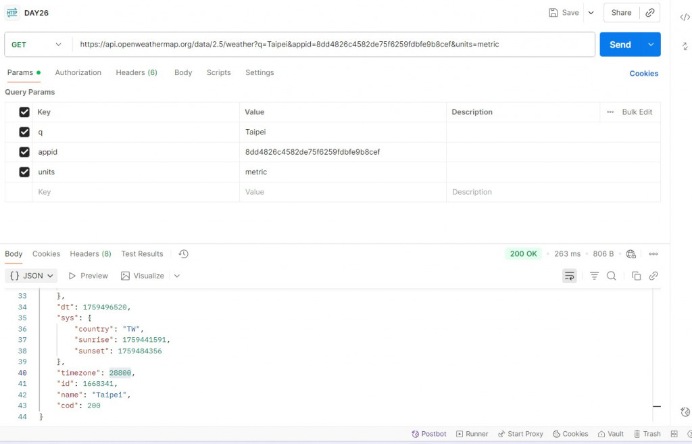Click the metric value cell
The image size is (692, 444).
point(343,172)
